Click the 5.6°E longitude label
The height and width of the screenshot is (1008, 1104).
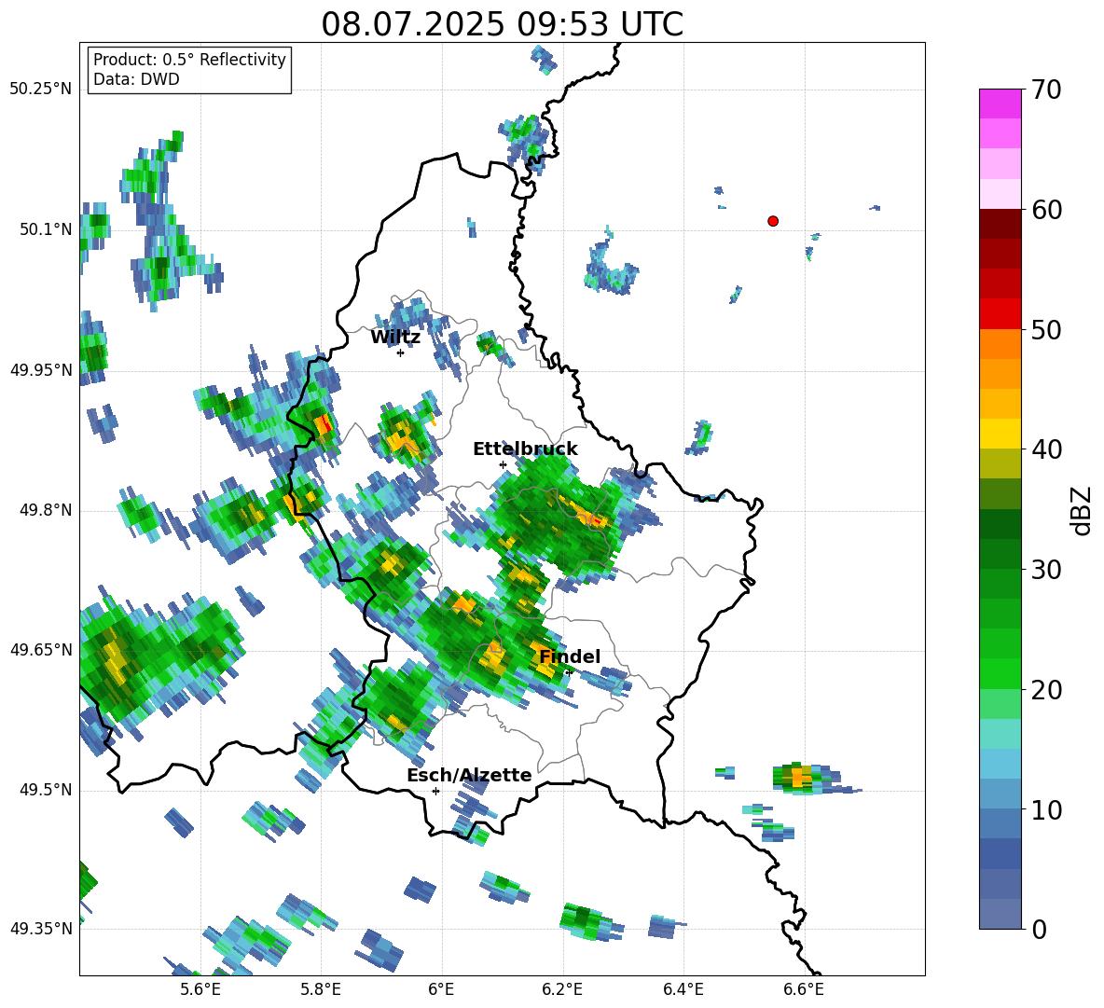200,989
